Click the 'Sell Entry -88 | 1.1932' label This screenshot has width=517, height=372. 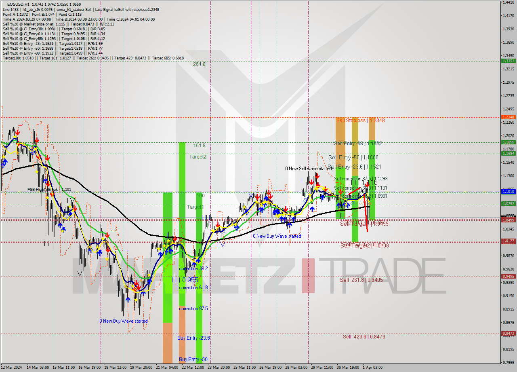click(358, 144)
